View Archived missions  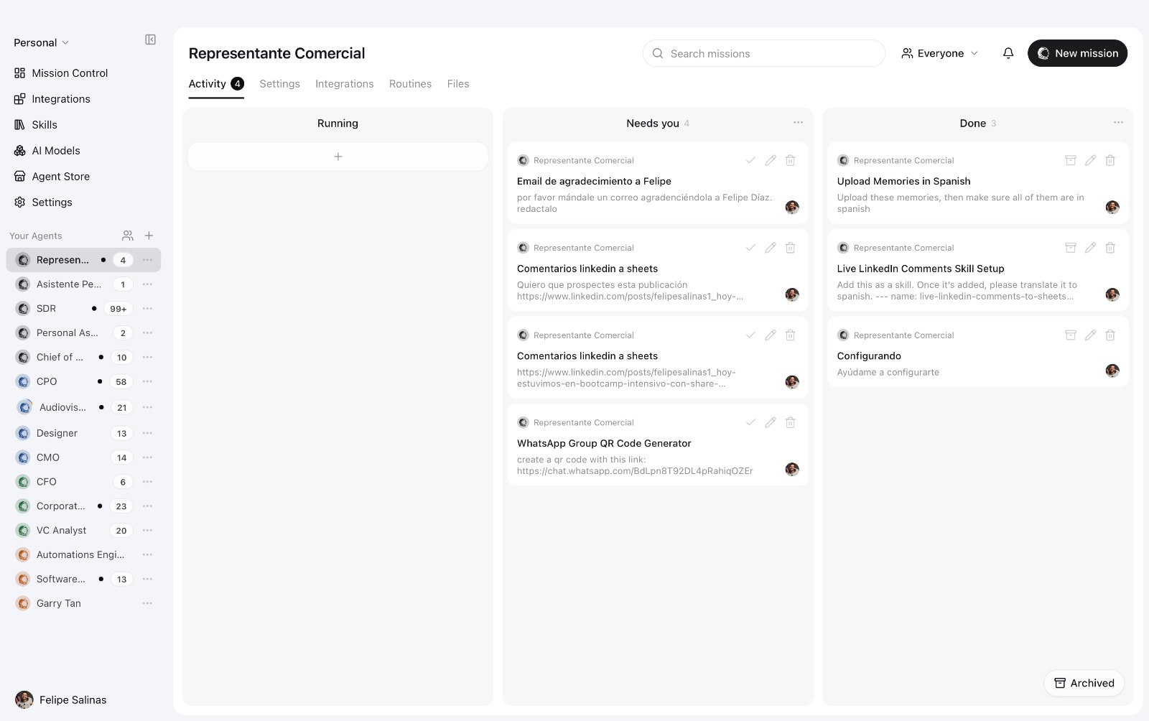[x=1084, y=683]
